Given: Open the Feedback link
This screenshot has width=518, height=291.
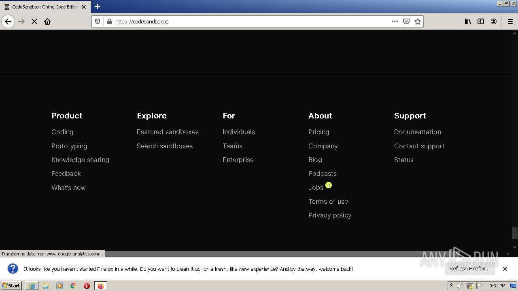Looking at the screenshot, I should pyautogui.click(x=66, y=173).
